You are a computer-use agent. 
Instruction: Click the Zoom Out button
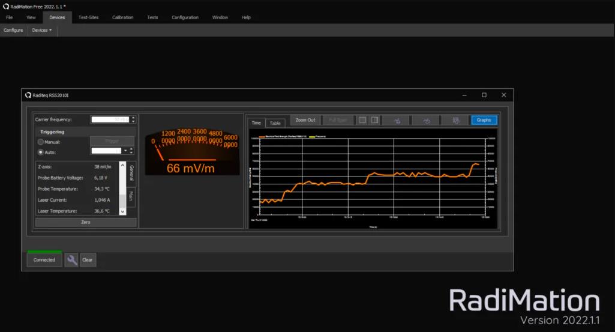(305, 120)
